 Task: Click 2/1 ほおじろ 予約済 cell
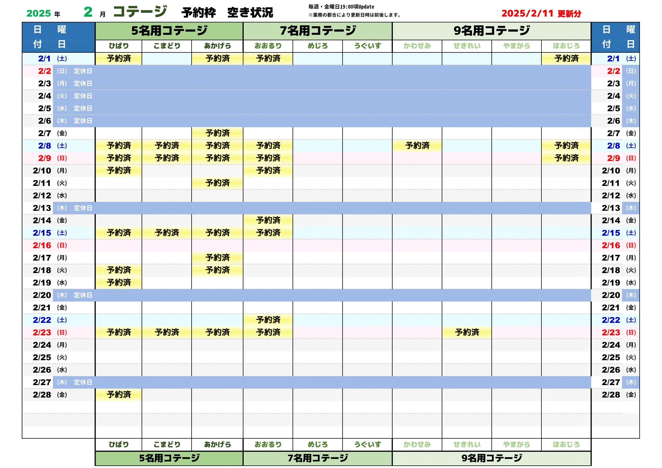click(566, 59)
